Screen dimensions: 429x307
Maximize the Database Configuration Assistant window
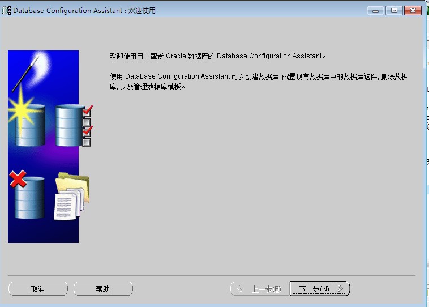coord(394,11)
